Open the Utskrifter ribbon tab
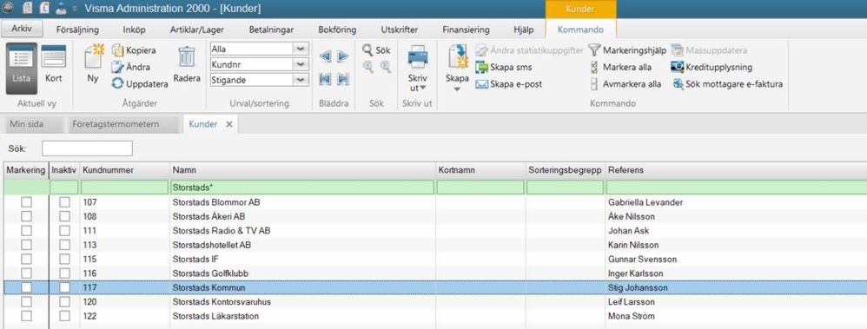 tap(400, 30)
